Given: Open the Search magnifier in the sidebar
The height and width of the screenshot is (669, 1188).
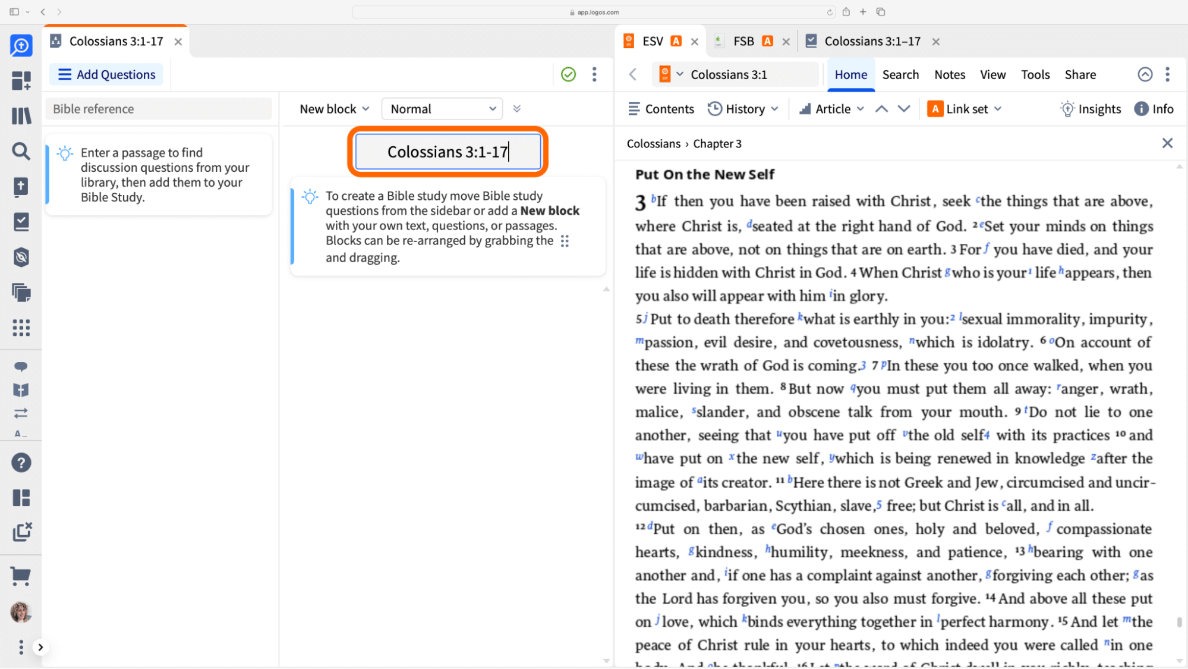Looking at the screenshot, I should [21, 151].
